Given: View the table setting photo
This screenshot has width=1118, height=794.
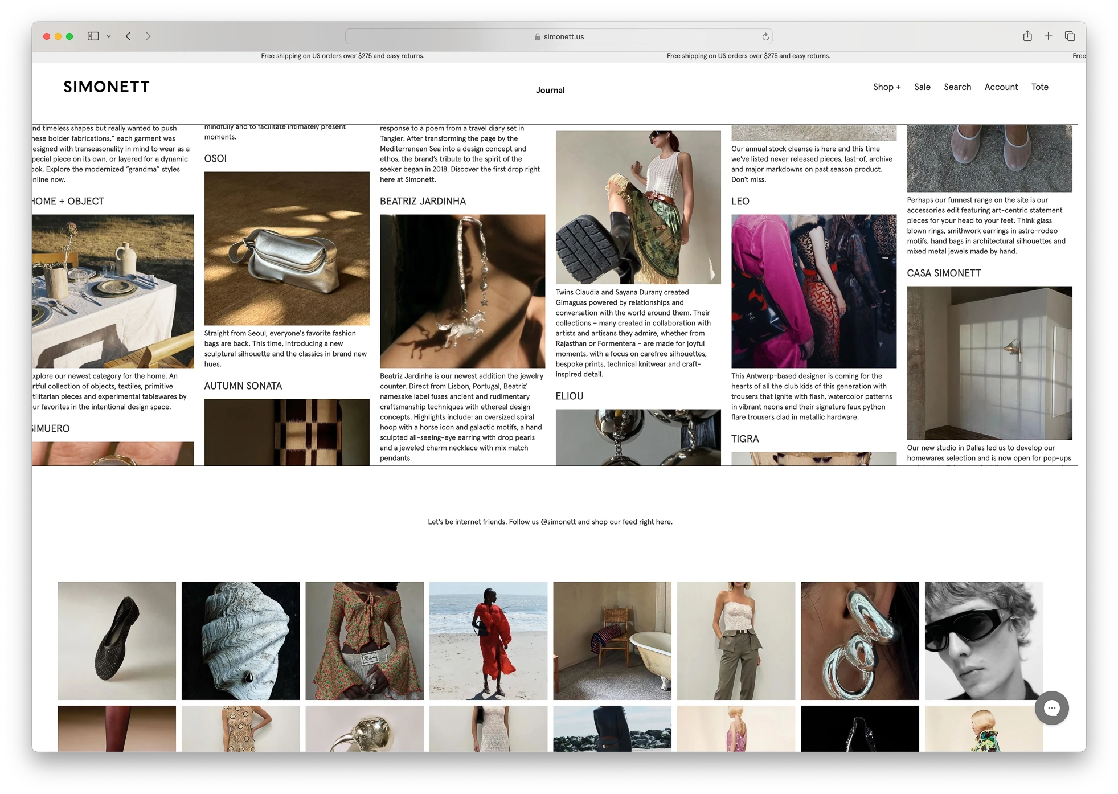Looking at the screenshot, I should [x=113, y=292].
